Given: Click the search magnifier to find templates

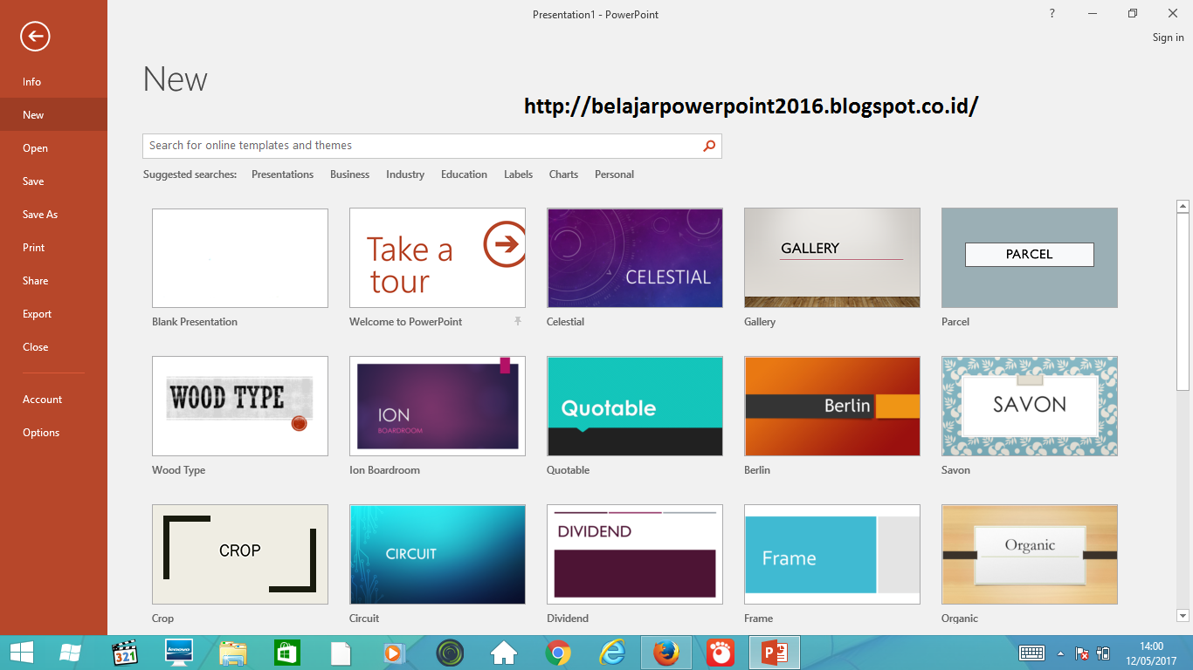Looking at the screenshot, I should 709,146.
